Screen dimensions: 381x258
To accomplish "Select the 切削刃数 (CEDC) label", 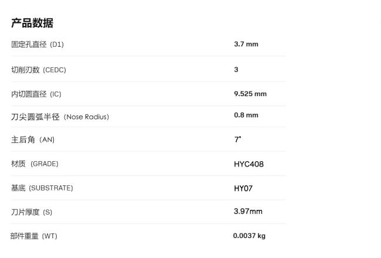I will 39,70.
